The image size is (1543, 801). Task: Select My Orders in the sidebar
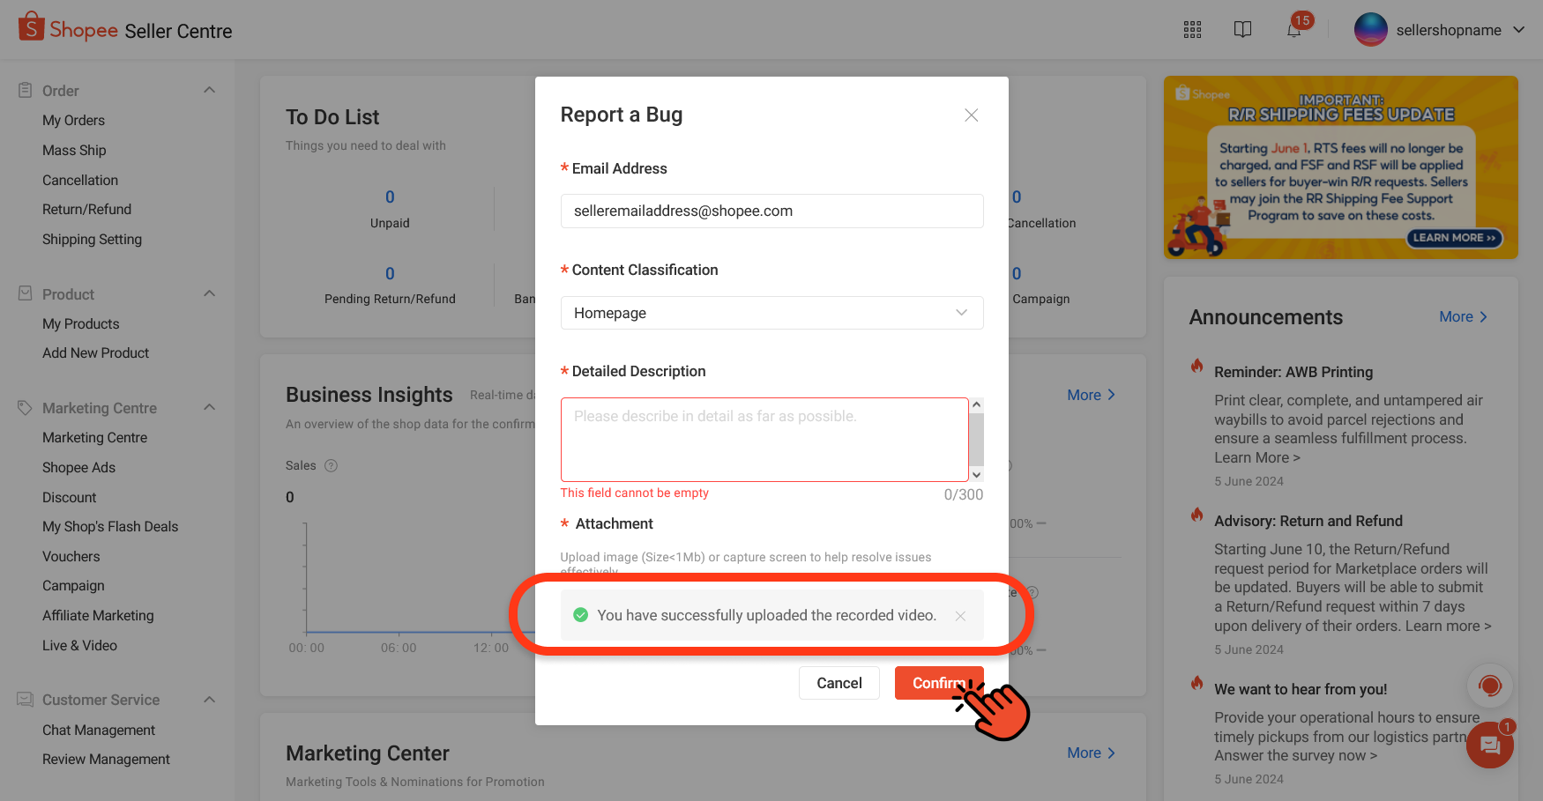[73, 120]
